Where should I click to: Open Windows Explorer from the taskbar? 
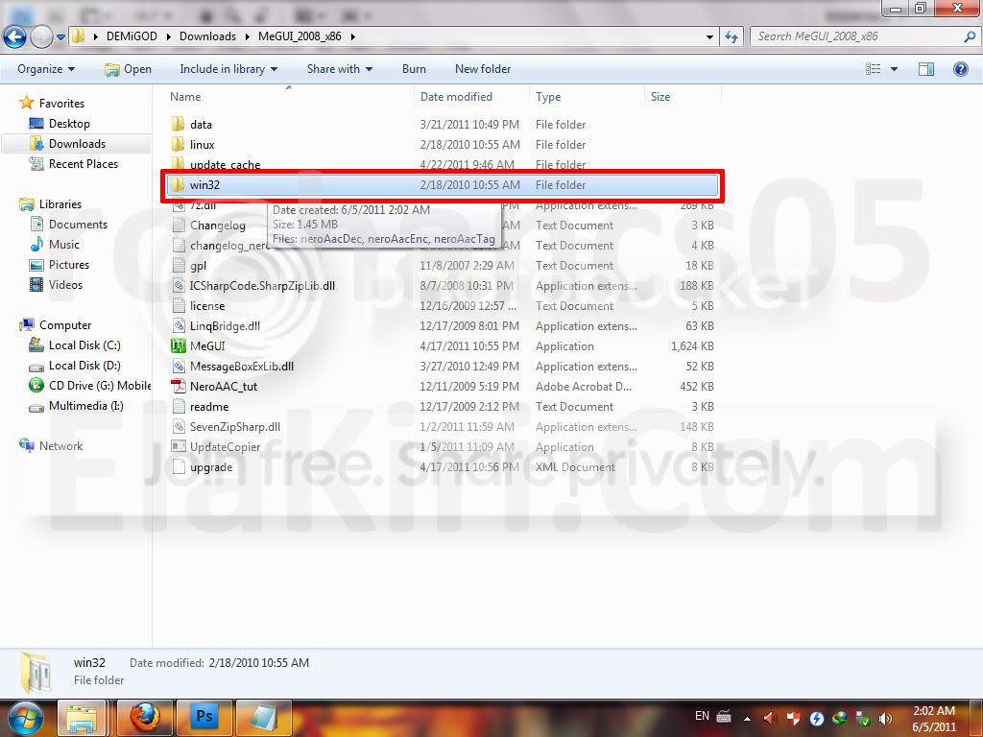coord(82,718)
